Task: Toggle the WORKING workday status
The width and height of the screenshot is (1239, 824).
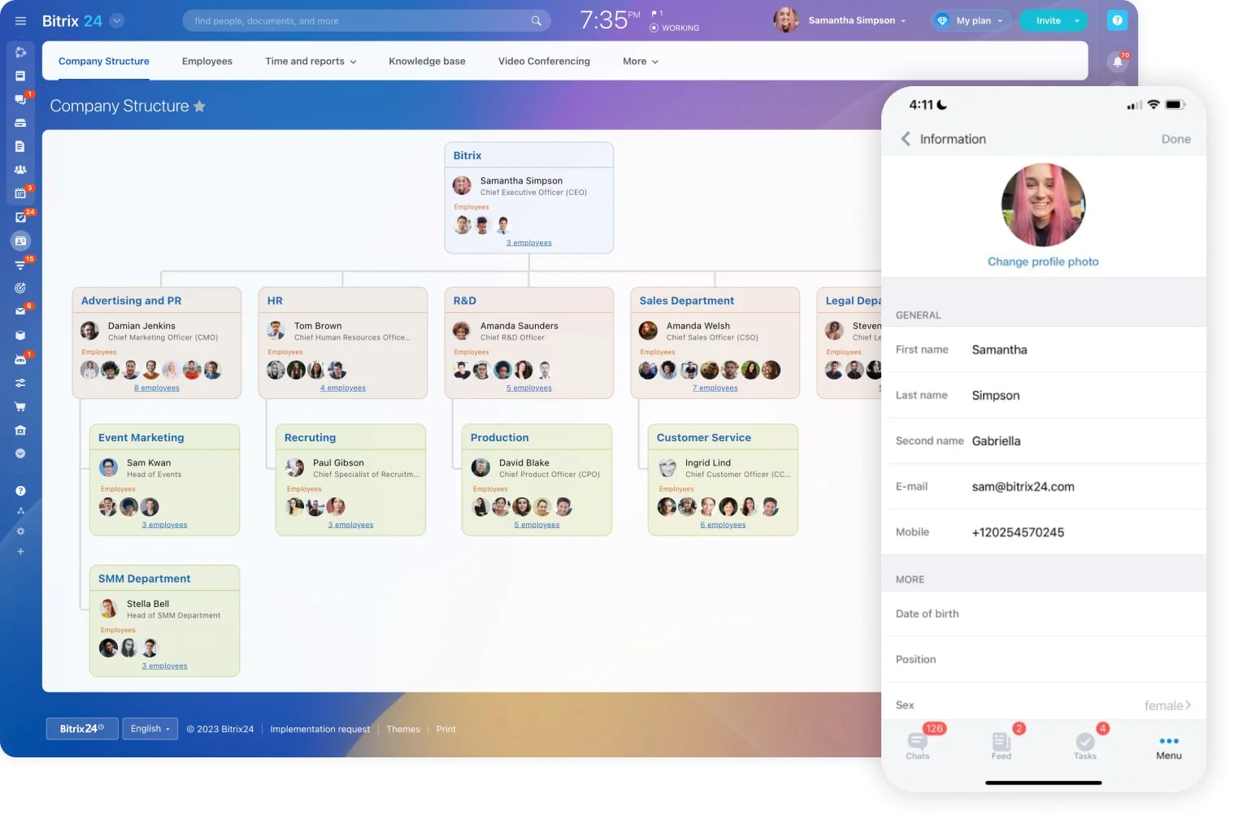Action: 675,28
